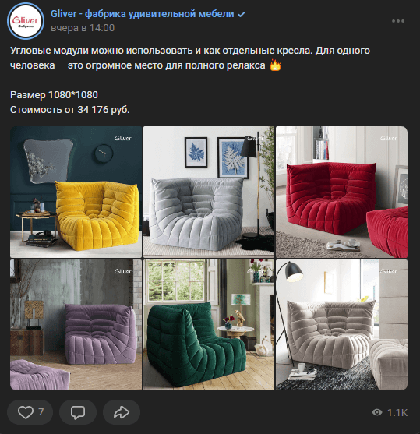Open the three-dots post options menu

[x=398, y=21]
